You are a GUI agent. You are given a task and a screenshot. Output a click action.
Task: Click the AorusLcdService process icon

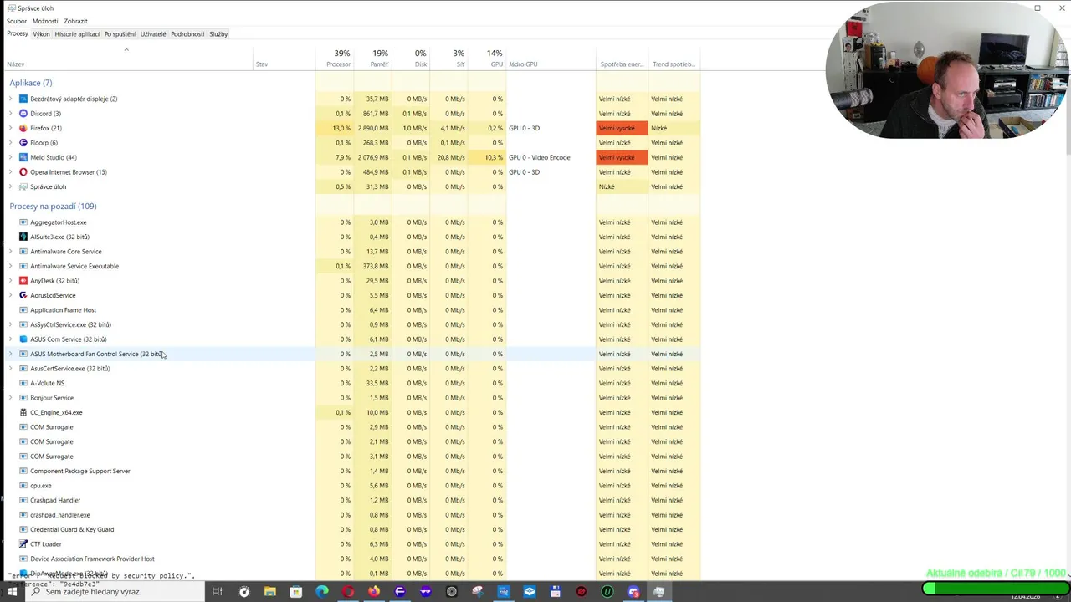click(x=23, y=295)
